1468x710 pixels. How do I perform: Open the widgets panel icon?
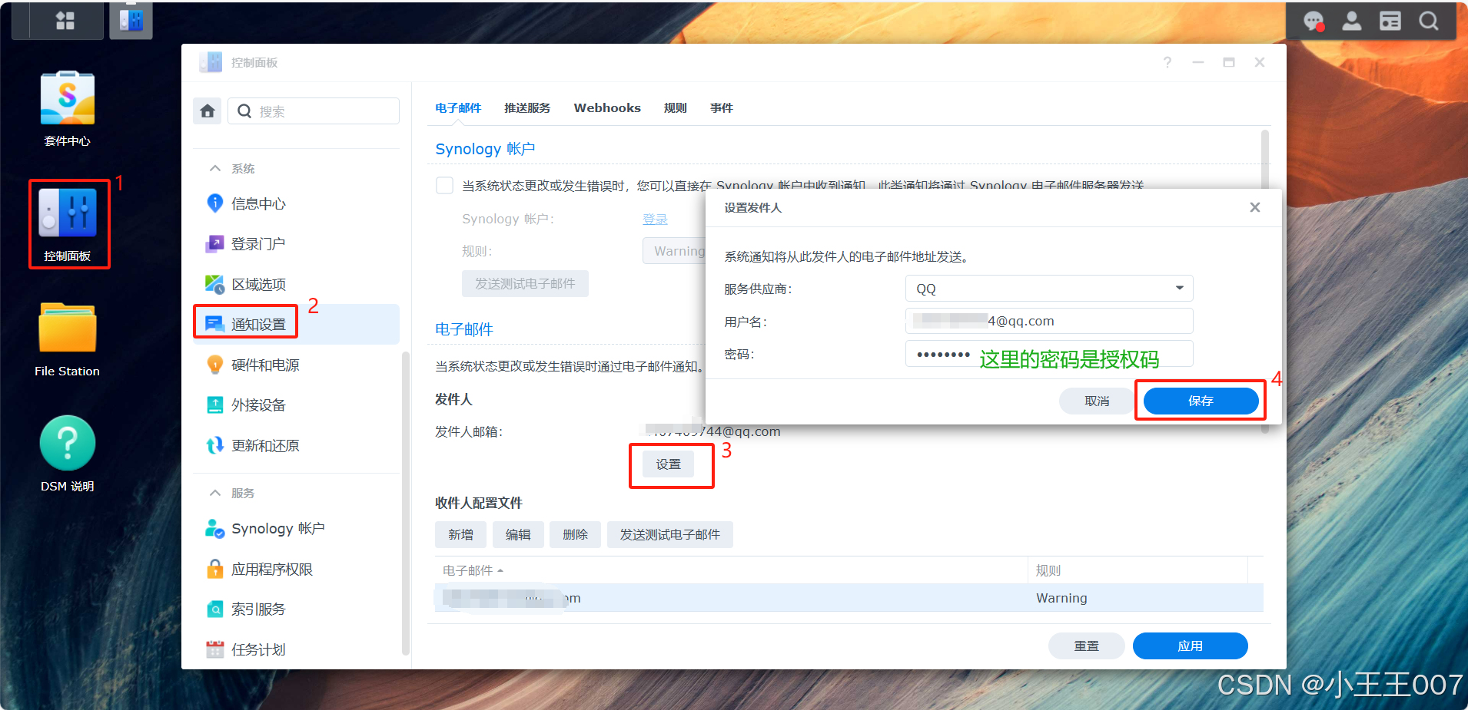(x=1390, y=21)
